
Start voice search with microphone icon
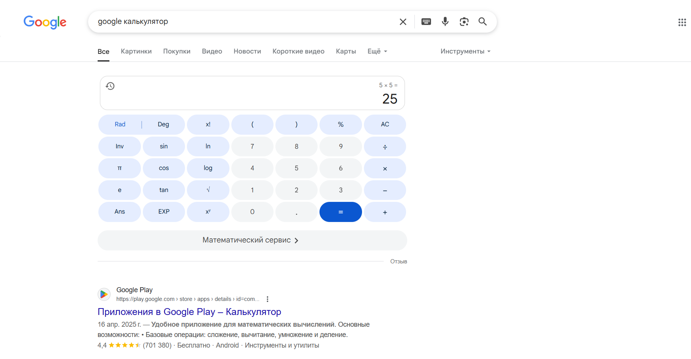pos(445,22)
